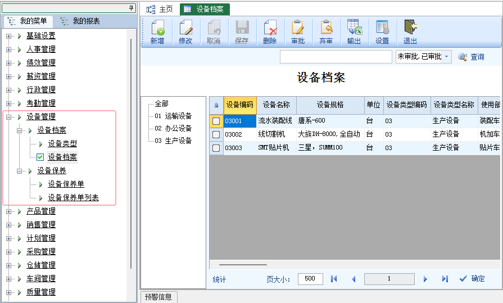Expand the 基础设置 tree node
The height and width of the screenshot is (303, 503).
[8, 37]
